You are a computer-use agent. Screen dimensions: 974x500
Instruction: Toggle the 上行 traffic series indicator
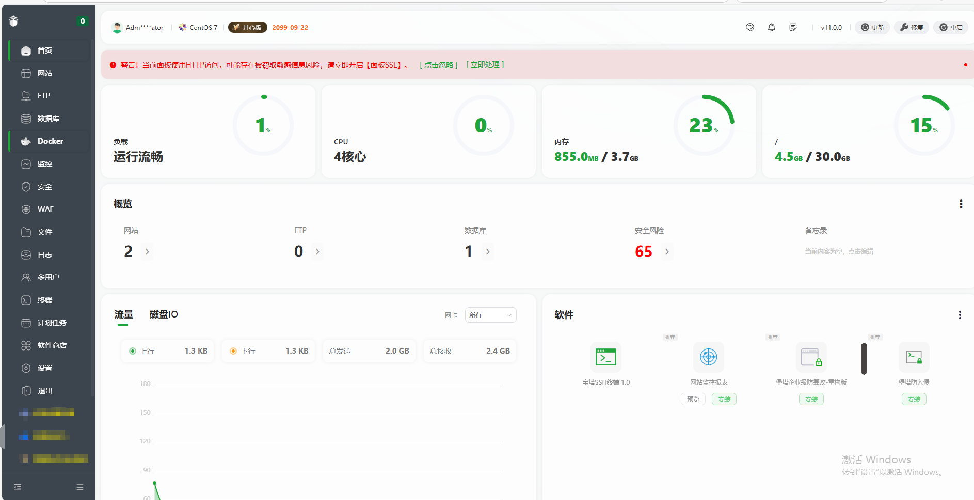pyautogui.click(x=133, y=351)
